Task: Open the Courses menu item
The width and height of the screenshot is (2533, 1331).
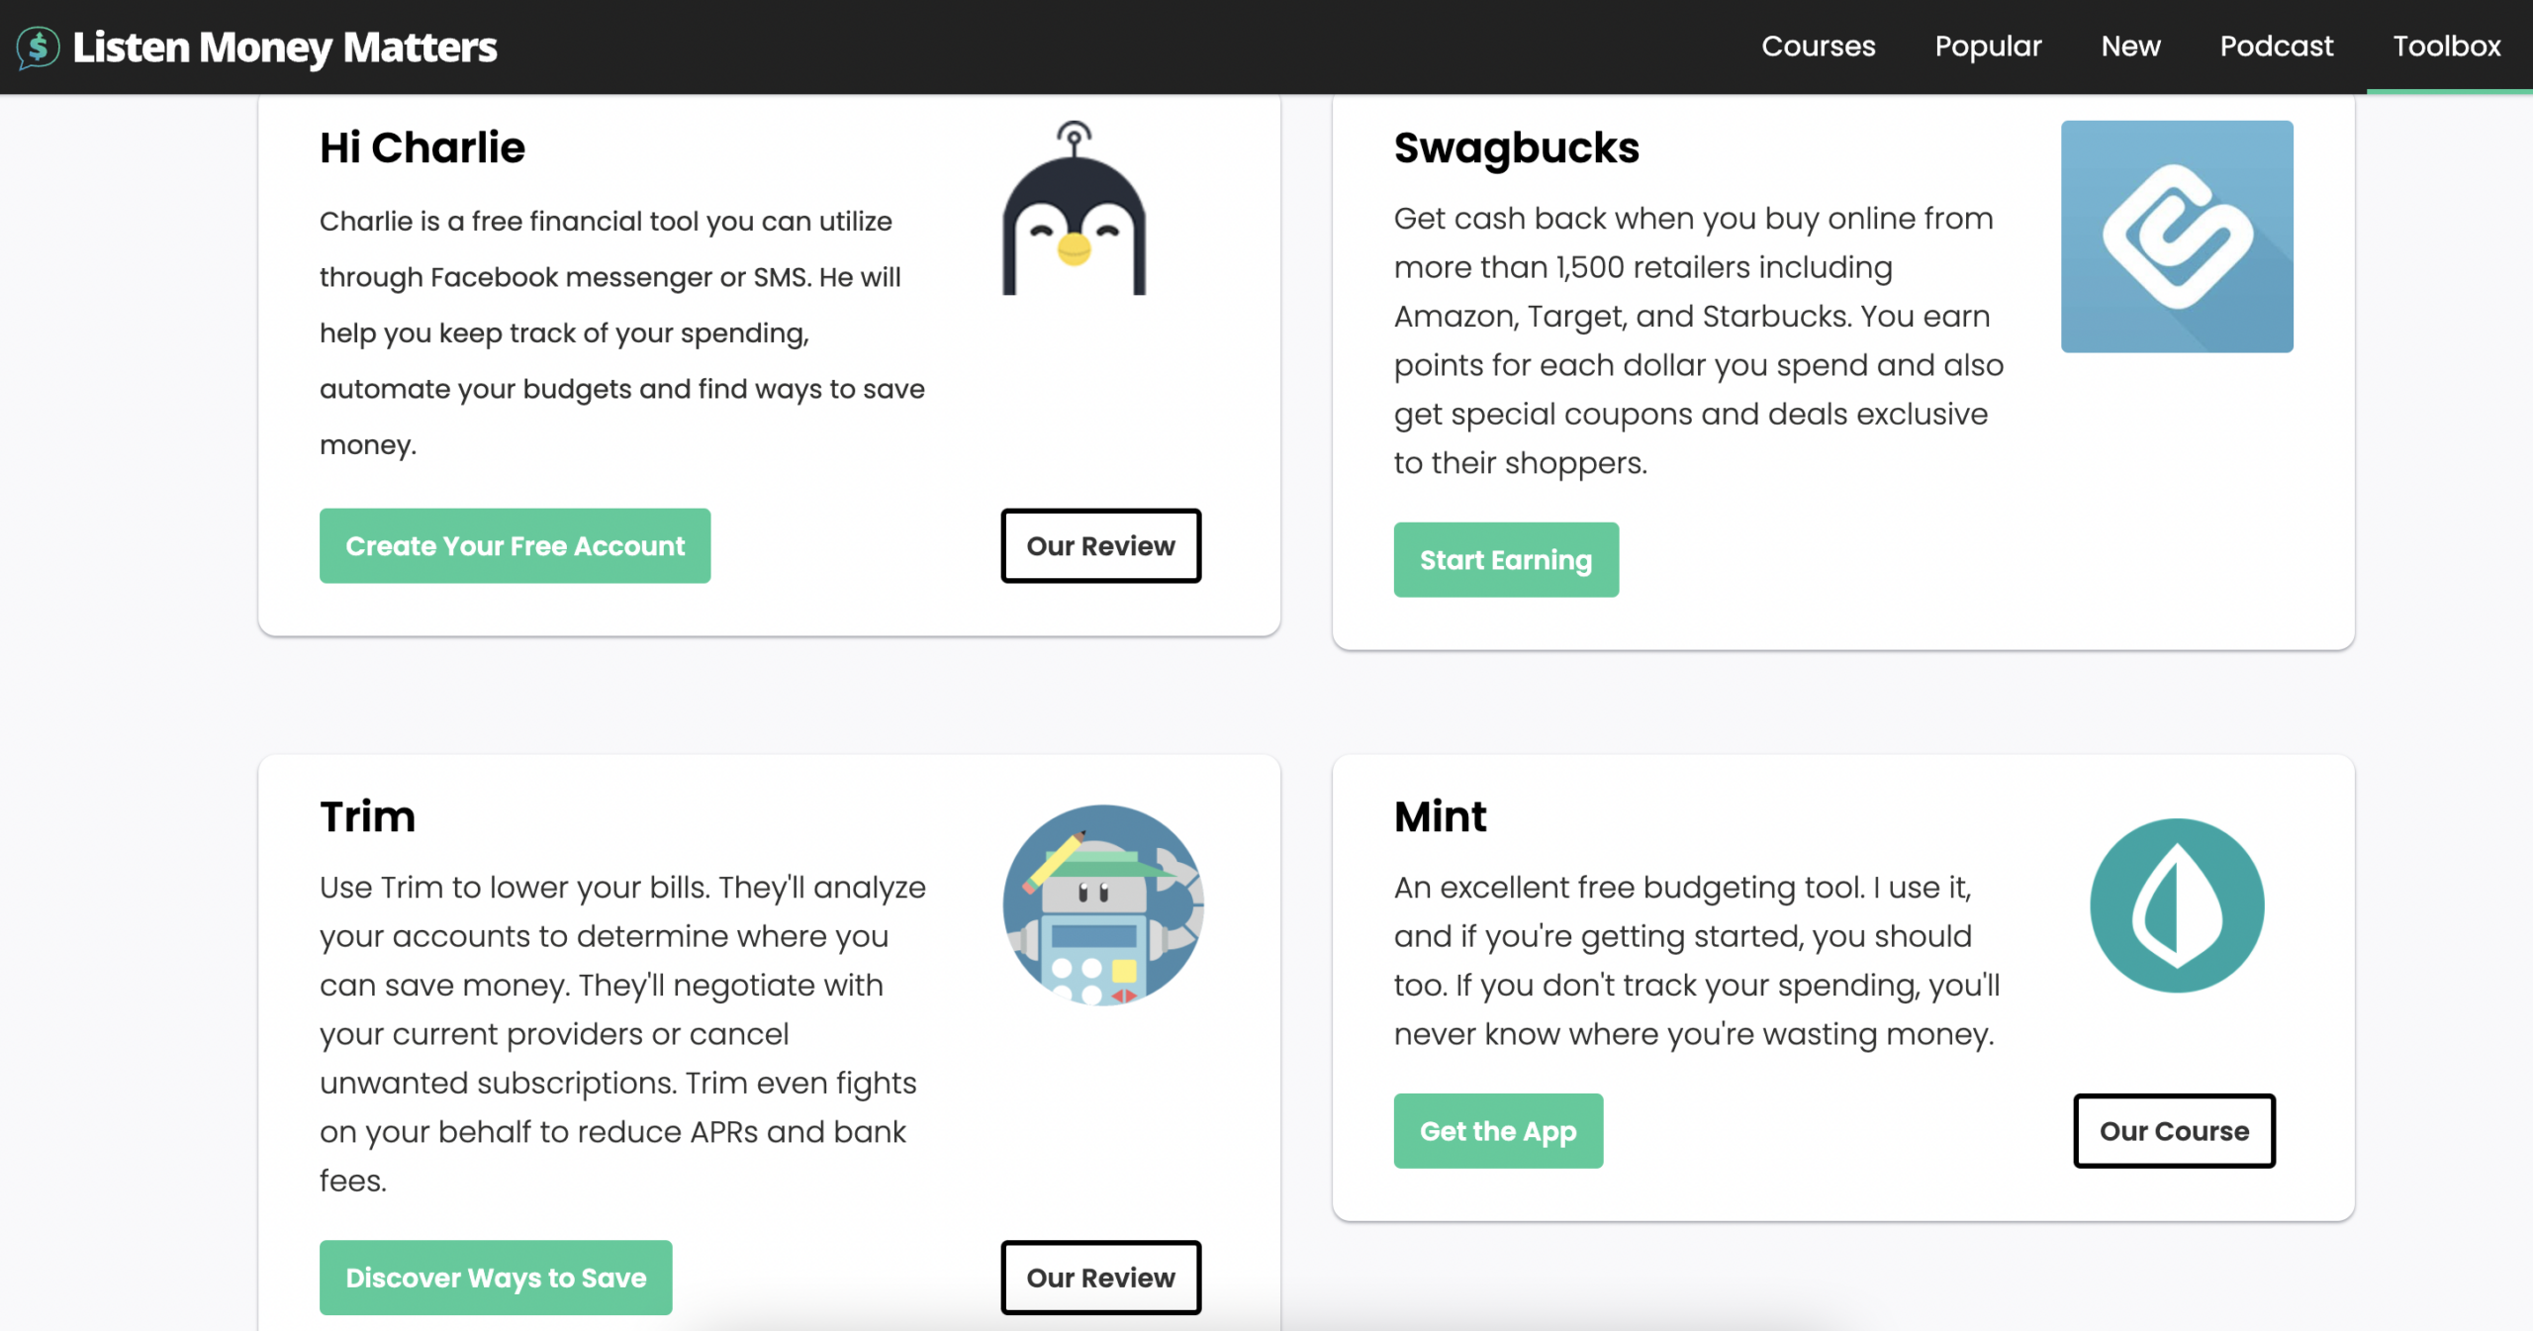Action: [1818, 47]
